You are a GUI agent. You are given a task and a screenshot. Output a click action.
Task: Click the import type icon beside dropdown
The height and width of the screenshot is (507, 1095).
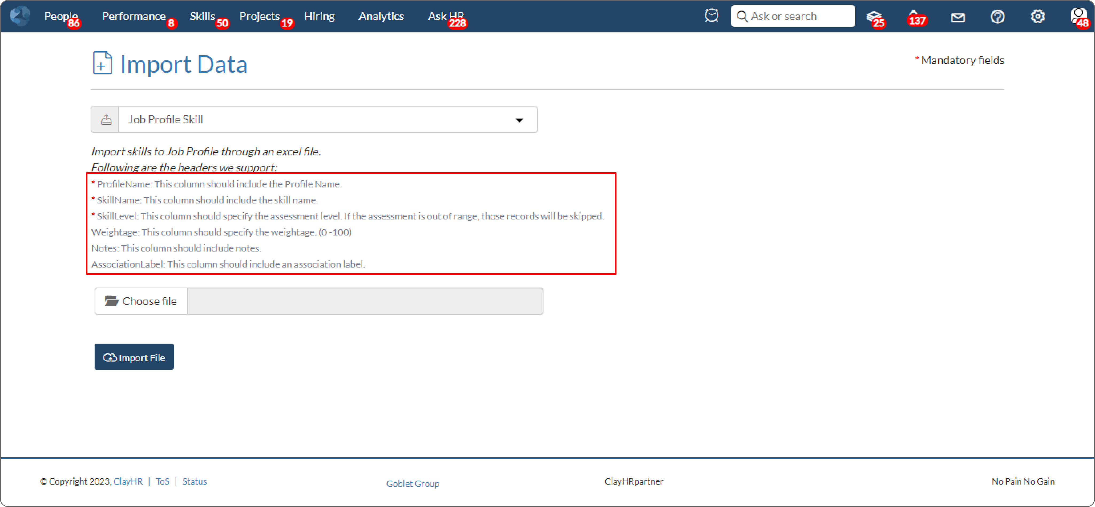pyautogui.click(x=106, y=120)
